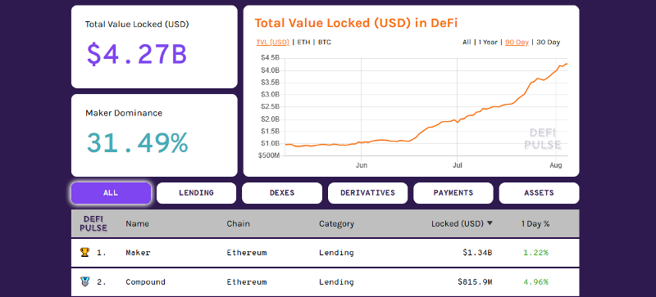The width and height of the screenshot is (656, 297).
Task: Sort by the 1 Day % column
Action: [535, 223]
